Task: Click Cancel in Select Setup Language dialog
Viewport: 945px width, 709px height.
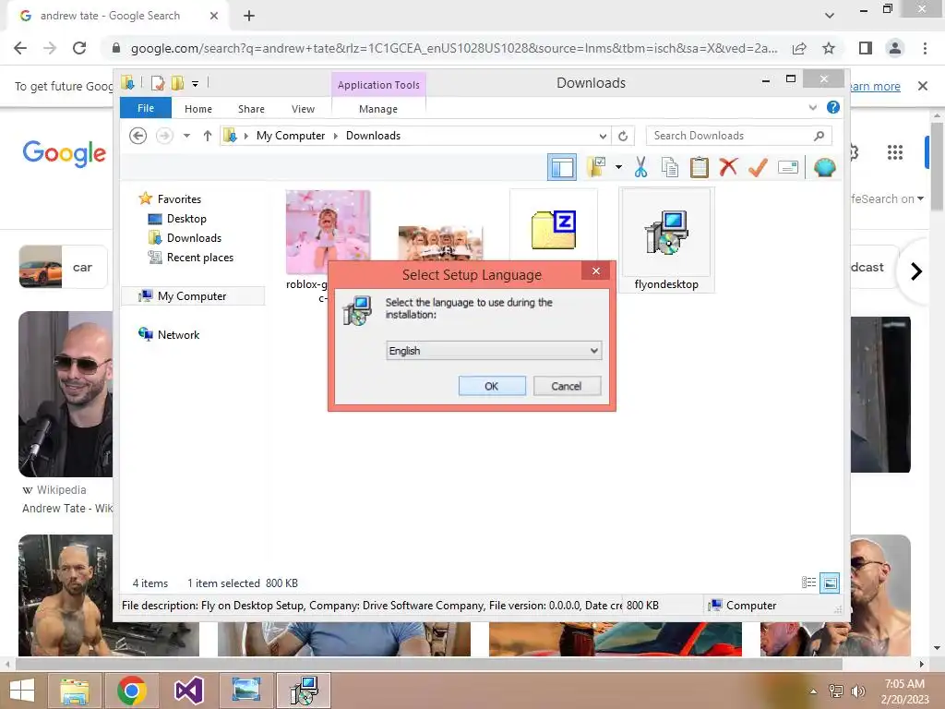Action: coord(567,386)
